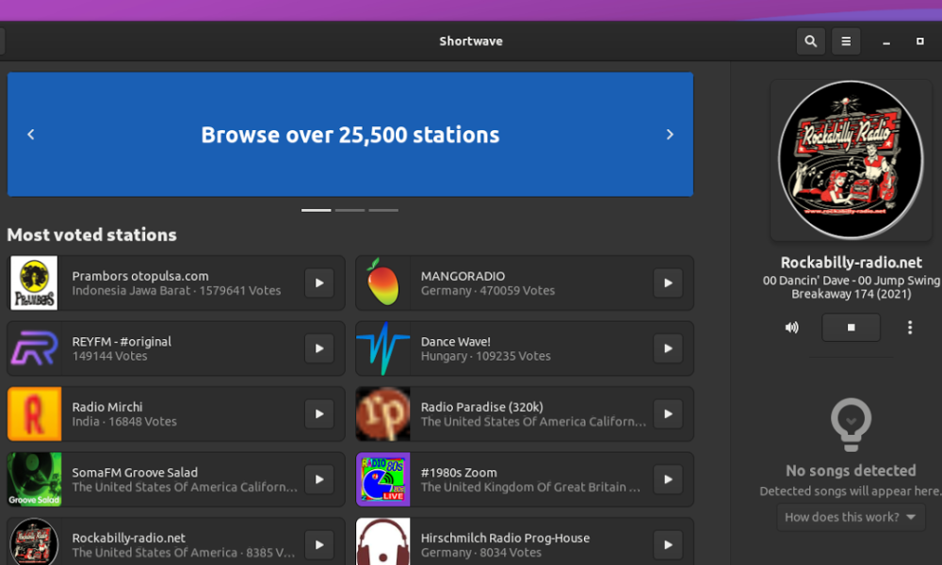Viewport: 942px width, 565px height.
Task: Play #1980s Zoom station
Action: tap(668, 479)
